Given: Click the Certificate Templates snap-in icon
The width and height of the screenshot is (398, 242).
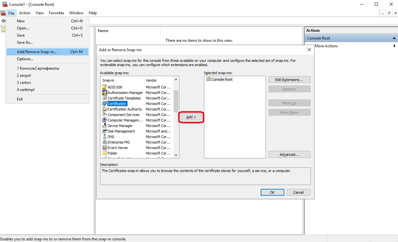Looking at the screenshot, I should click(104, 98).
